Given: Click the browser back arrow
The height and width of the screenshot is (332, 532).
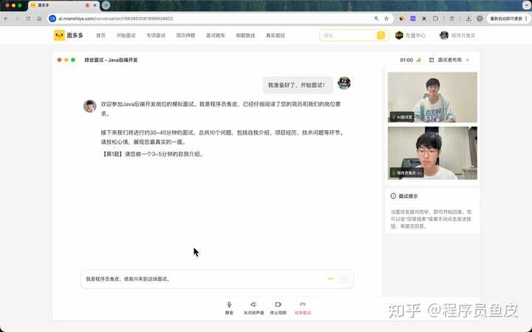Looking at the screenshot, I should coord(6,18).
